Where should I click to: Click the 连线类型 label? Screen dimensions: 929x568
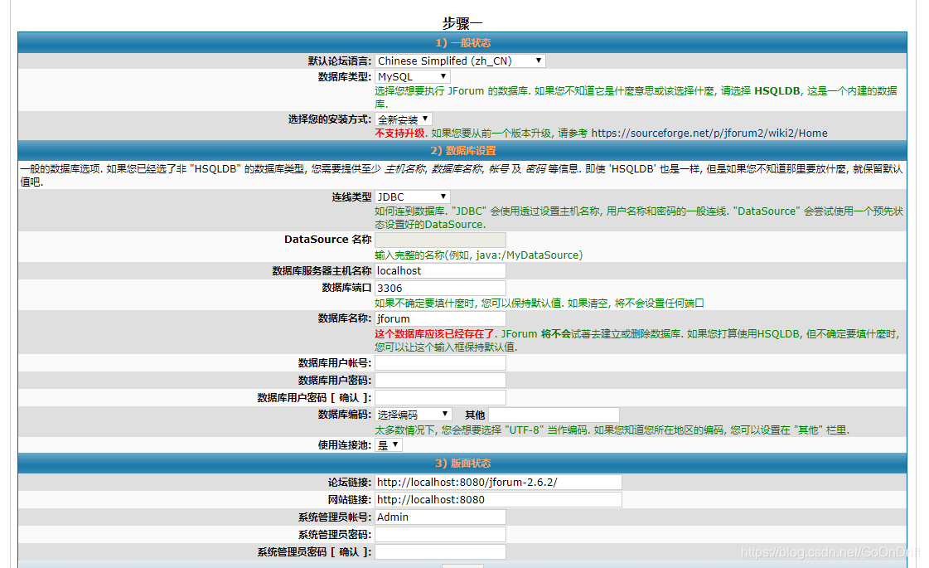point(351,197)
